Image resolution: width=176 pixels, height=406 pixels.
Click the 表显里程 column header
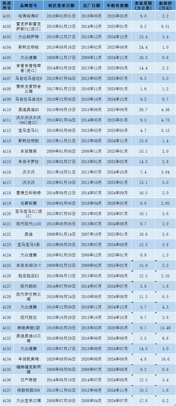coord(143,5)
